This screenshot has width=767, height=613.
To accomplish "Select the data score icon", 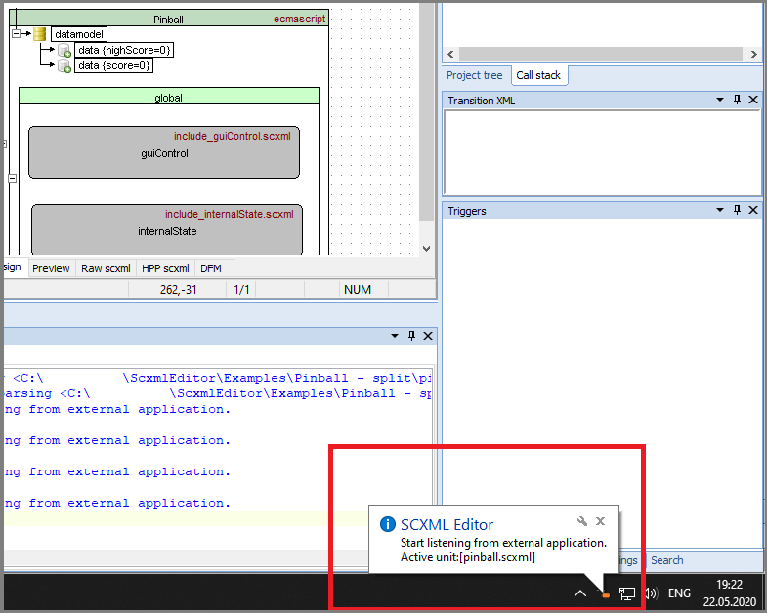I will tap(64, 66).
